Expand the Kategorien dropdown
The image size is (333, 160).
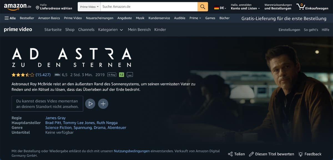pyautogui.click(x=110, y=30)
